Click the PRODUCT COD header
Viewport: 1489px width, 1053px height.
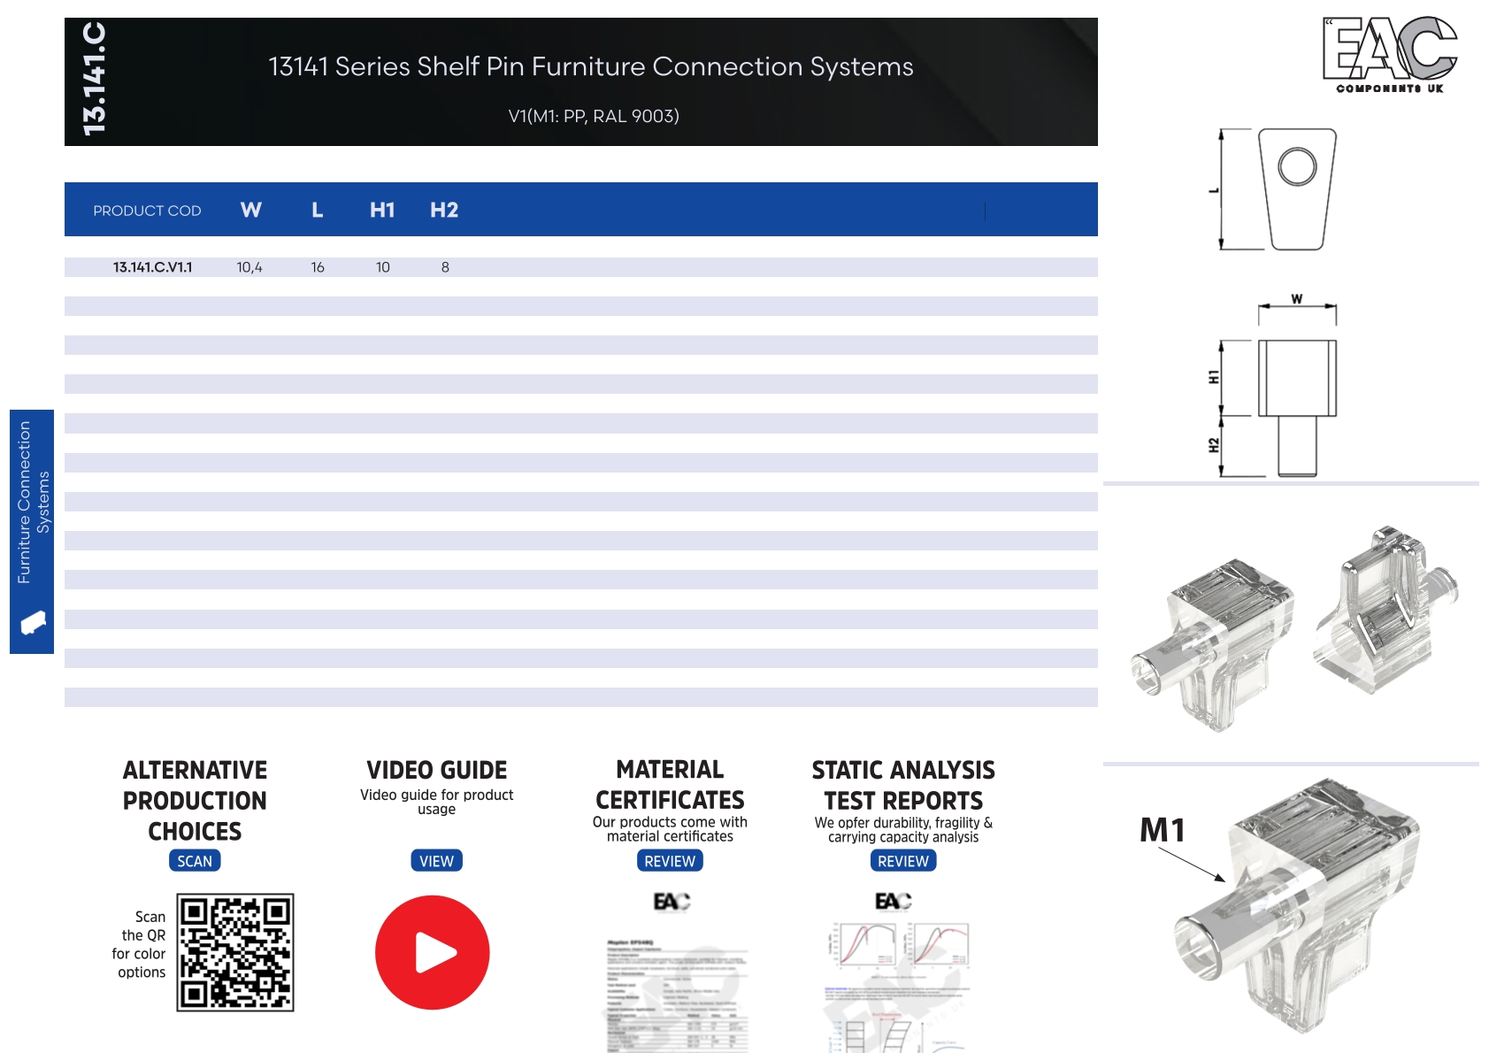tap(147, 211)
